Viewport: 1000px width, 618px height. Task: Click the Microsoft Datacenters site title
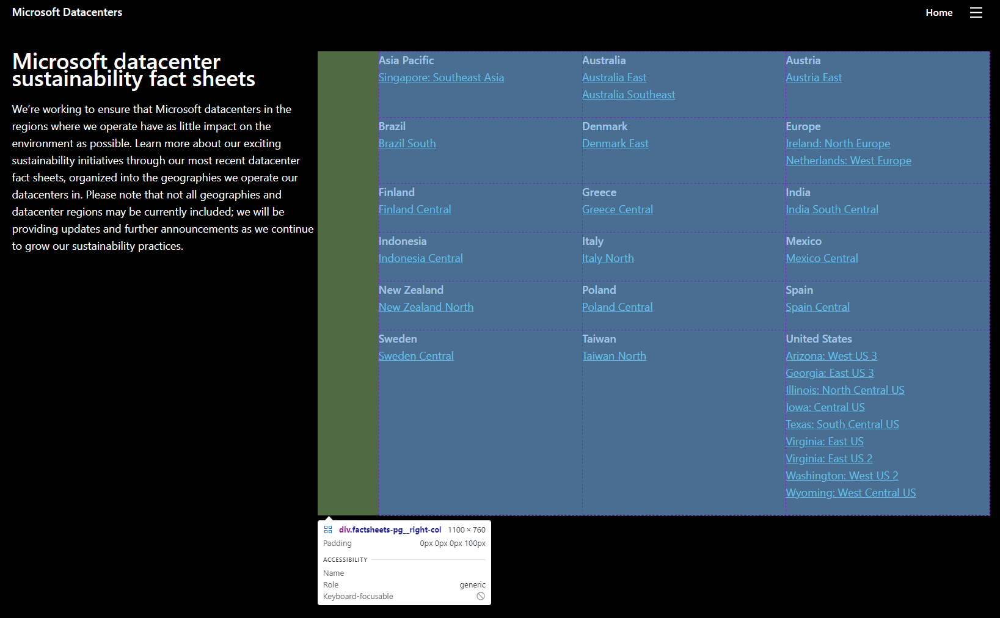click(x=67, y=12)
